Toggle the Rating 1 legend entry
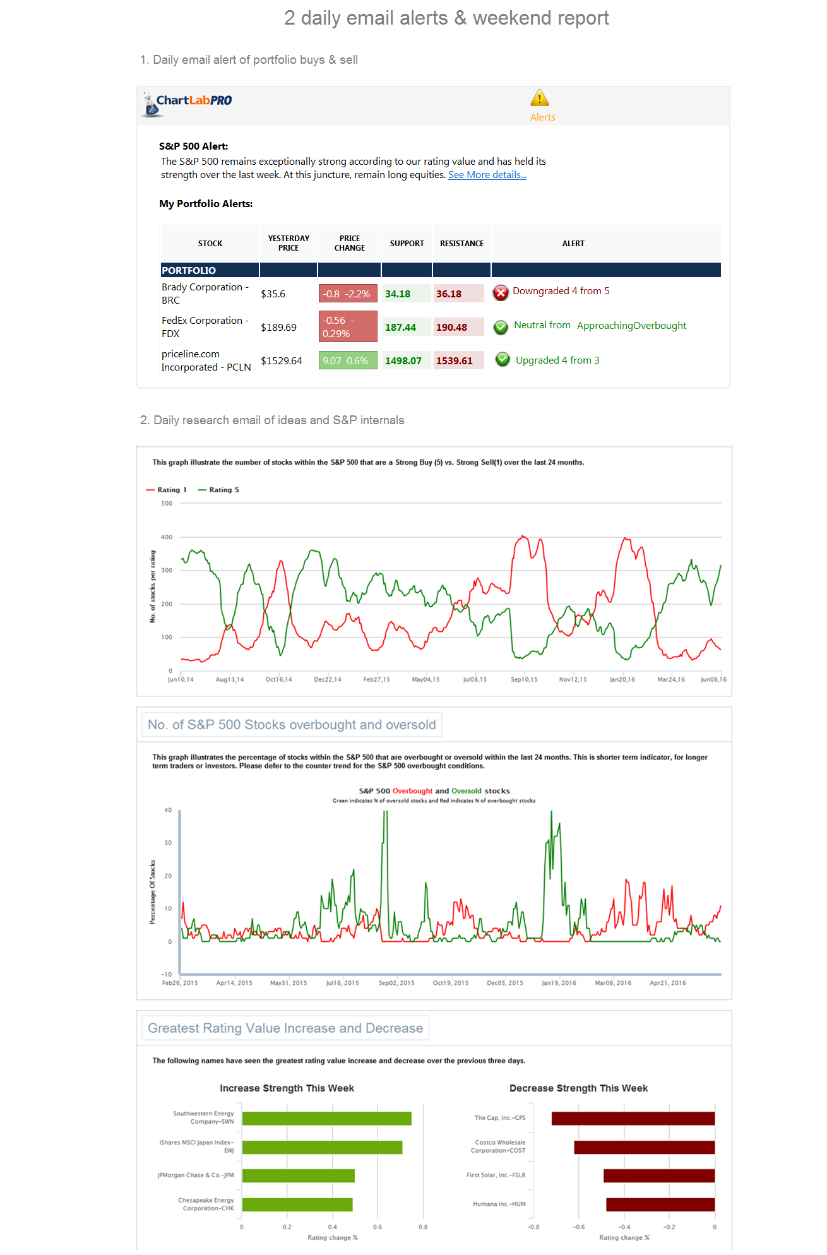 pyautogui.click(x=167, y=490)
